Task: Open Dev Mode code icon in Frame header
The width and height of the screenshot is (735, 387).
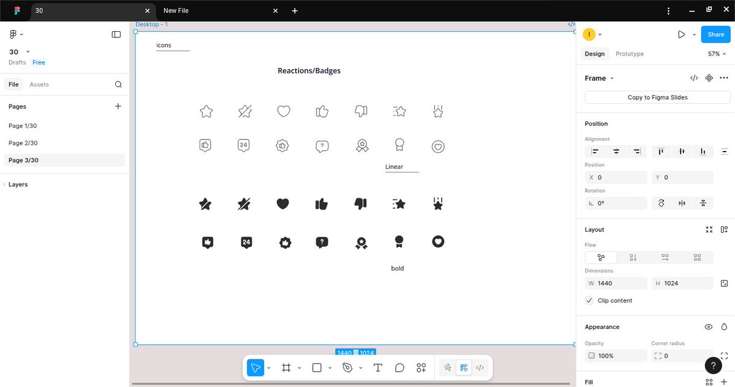Action: [694, 78]
